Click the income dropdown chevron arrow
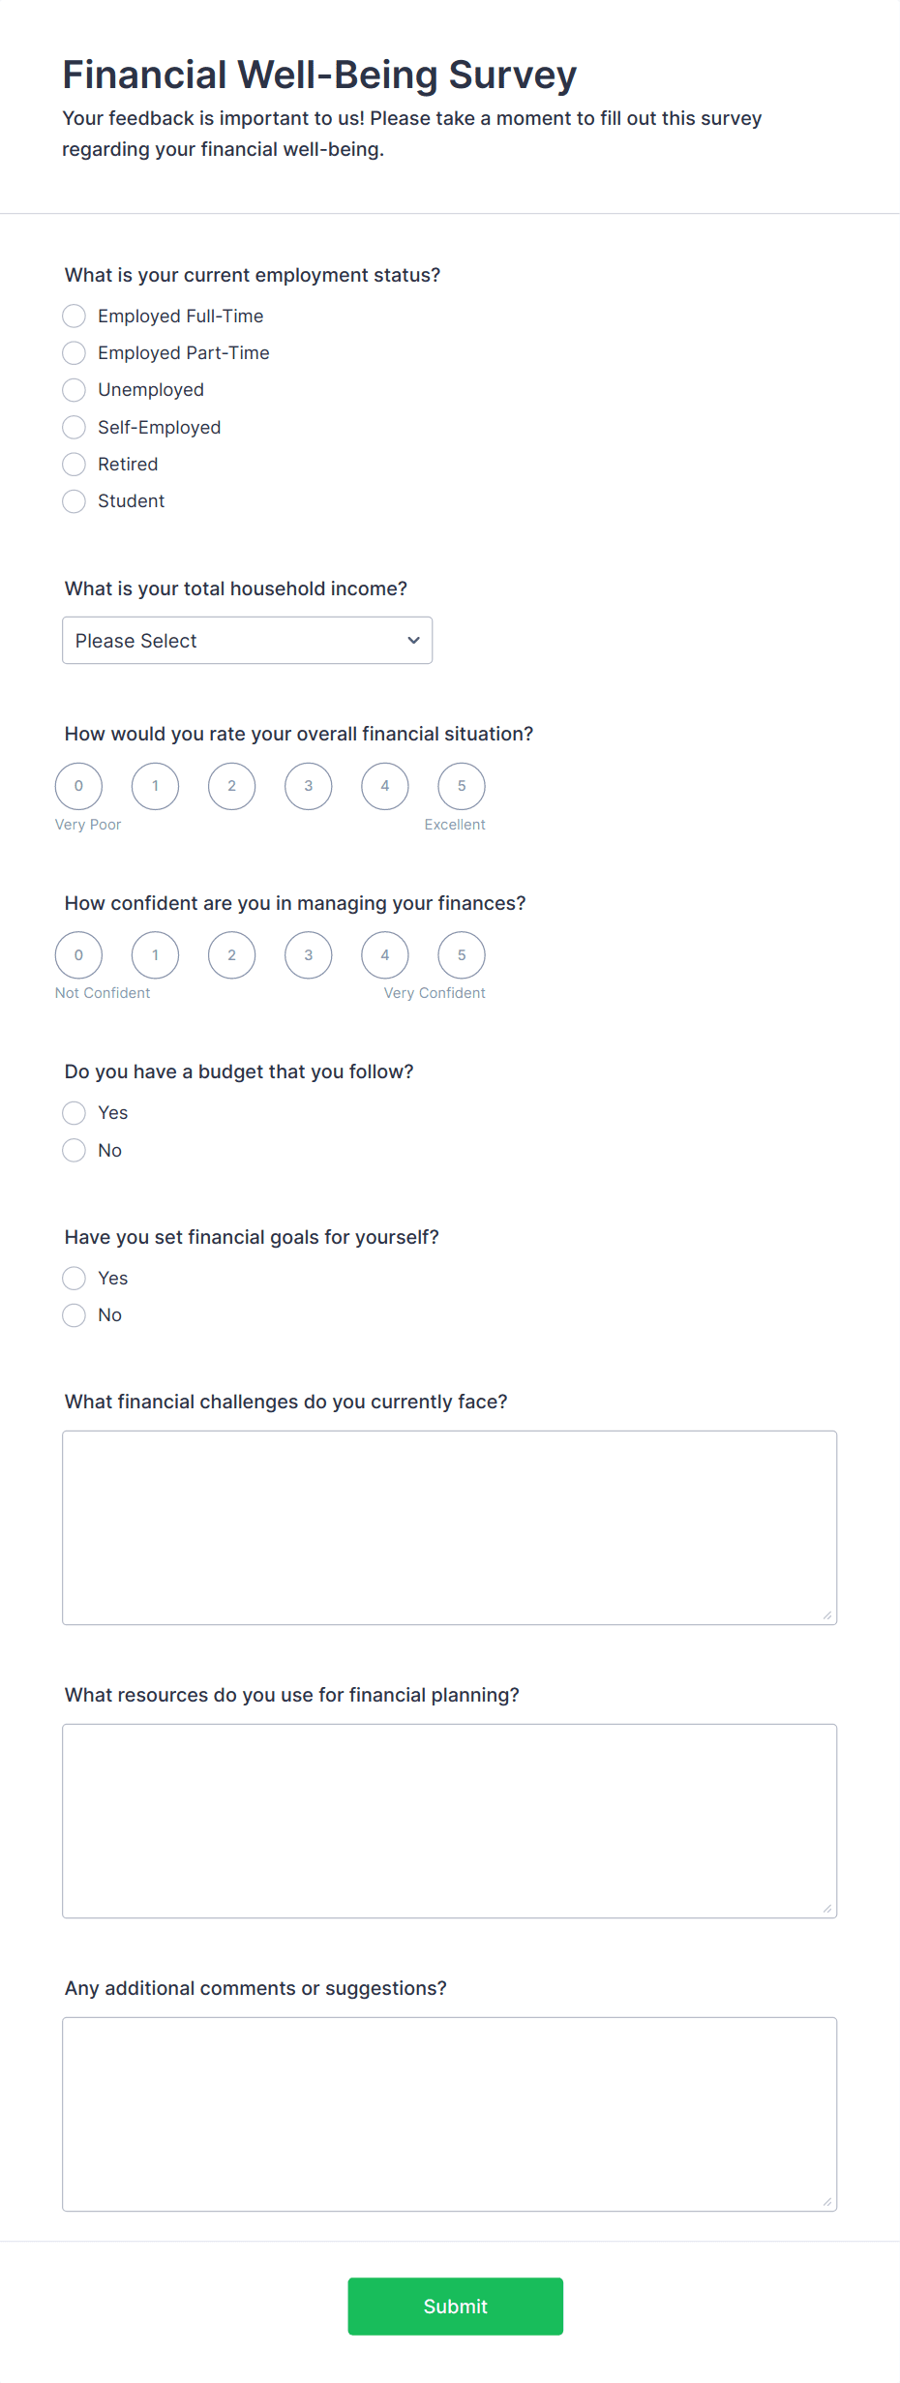The height and width of the screenshot is (2383, 900). tap(413, 641)
